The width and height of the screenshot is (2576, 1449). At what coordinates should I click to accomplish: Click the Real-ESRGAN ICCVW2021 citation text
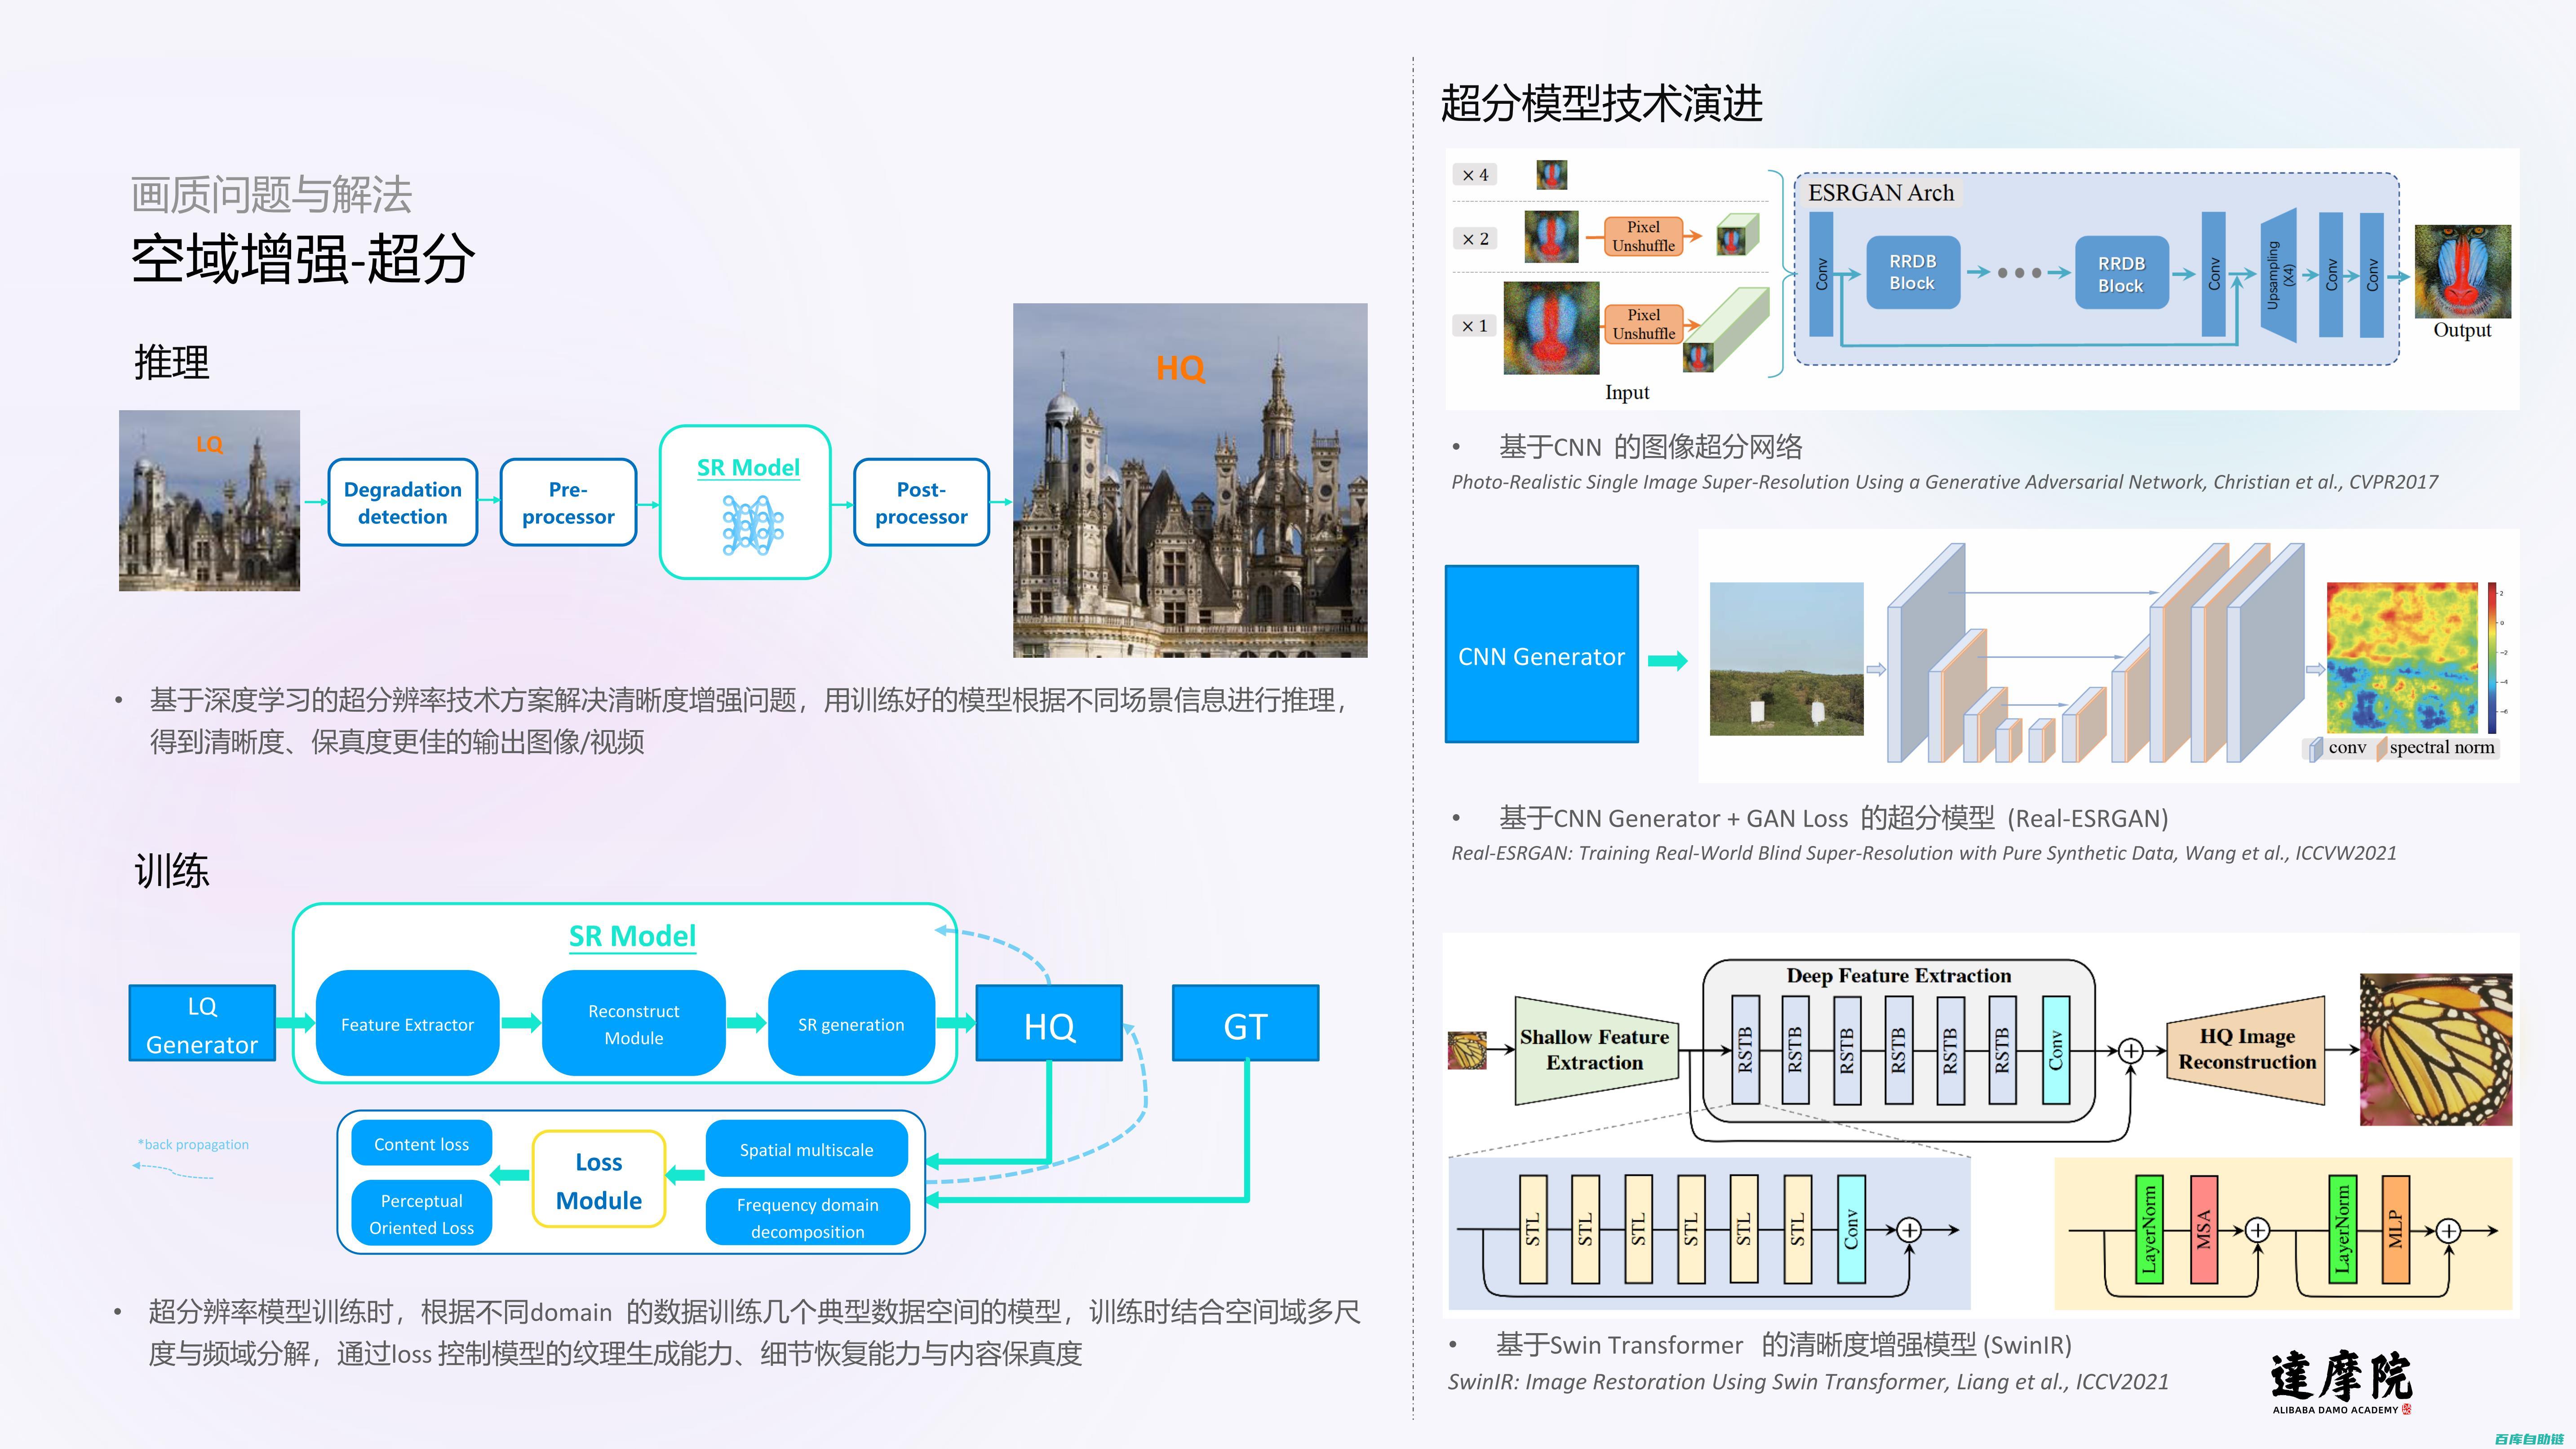[1923, 853]
